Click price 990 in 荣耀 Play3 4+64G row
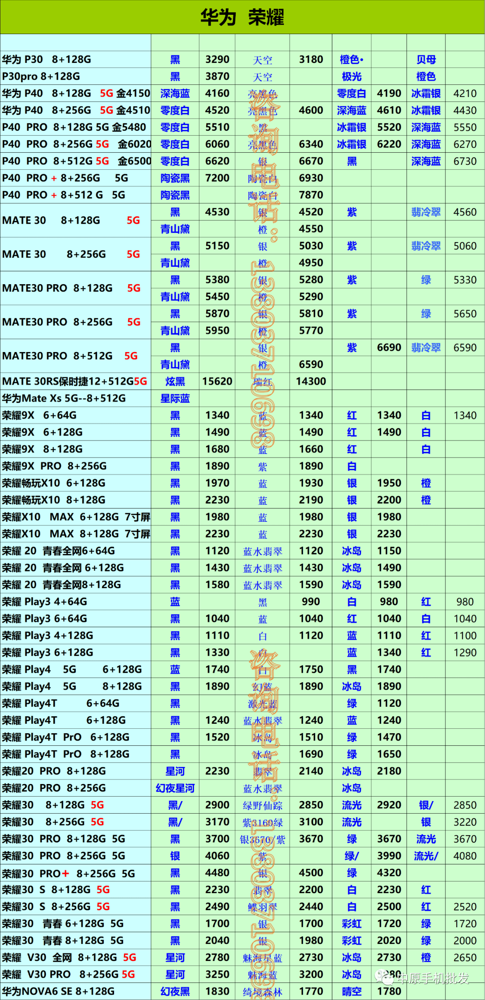The width and height of the screenshot is (485, 1000). pos(311,602)
